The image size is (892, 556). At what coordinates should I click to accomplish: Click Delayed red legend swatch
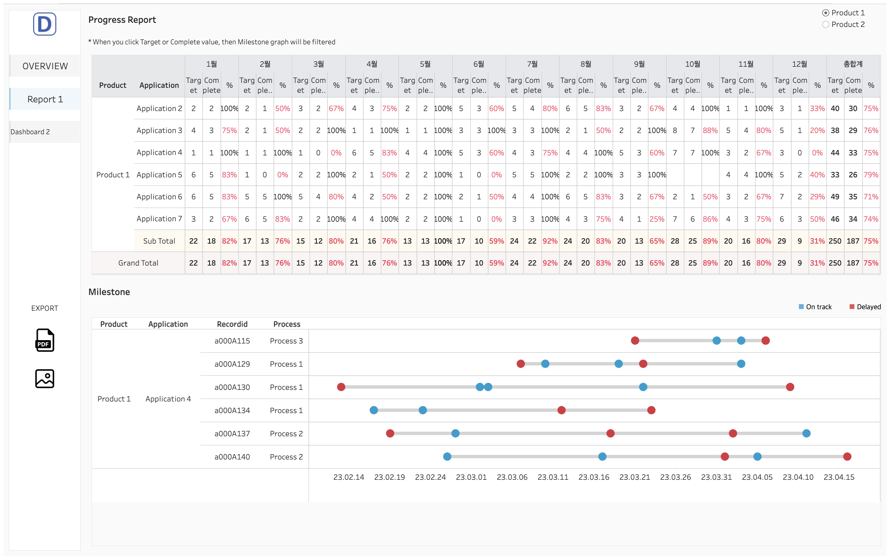852,307
